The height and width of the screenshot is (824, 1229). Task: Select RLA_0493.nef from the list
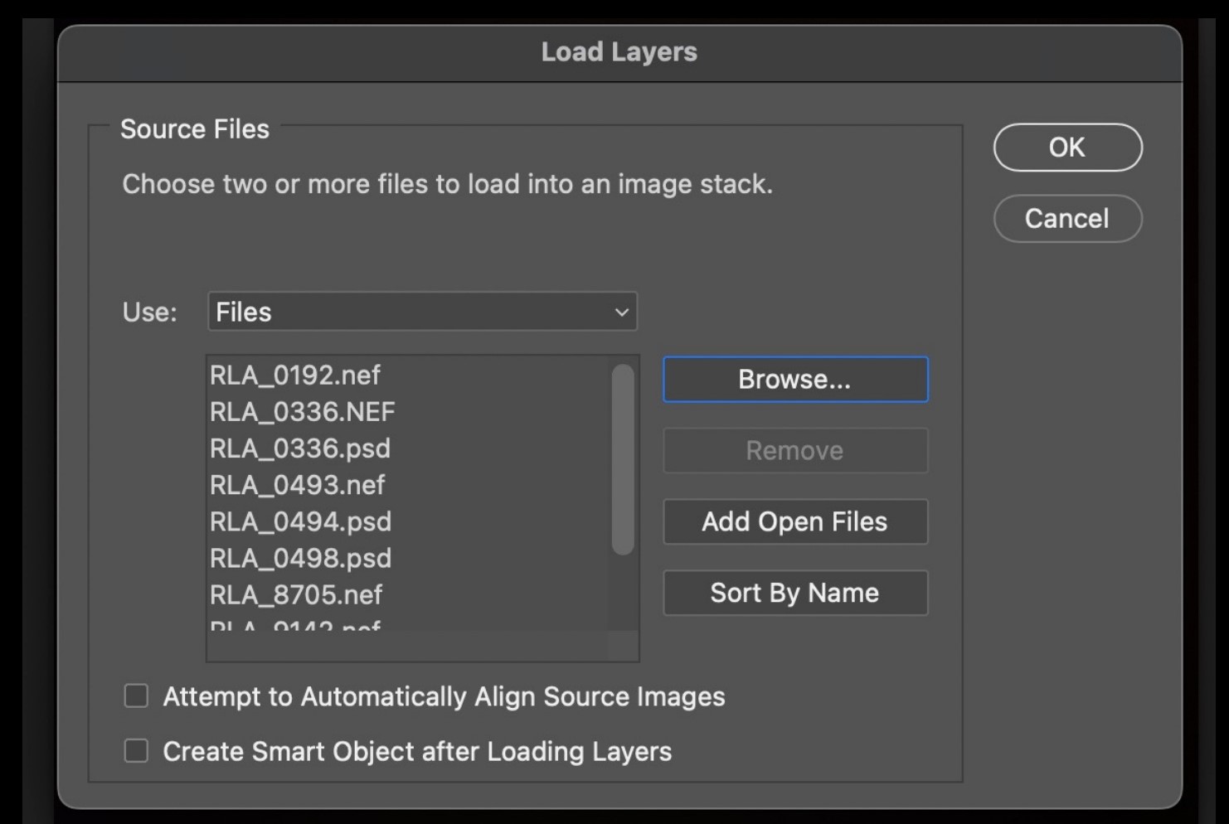(x=296, y=485)
